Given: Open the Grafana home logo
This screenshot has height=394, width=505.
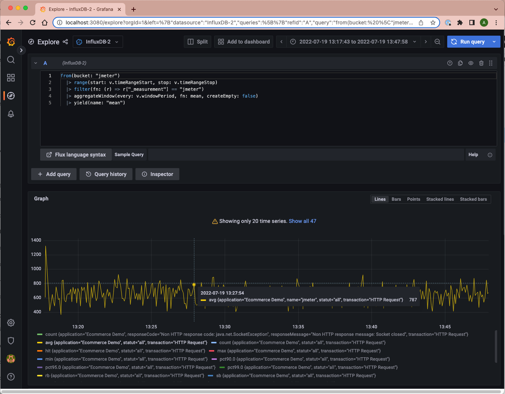Looking at the screenshot, I should pos(11,42).
